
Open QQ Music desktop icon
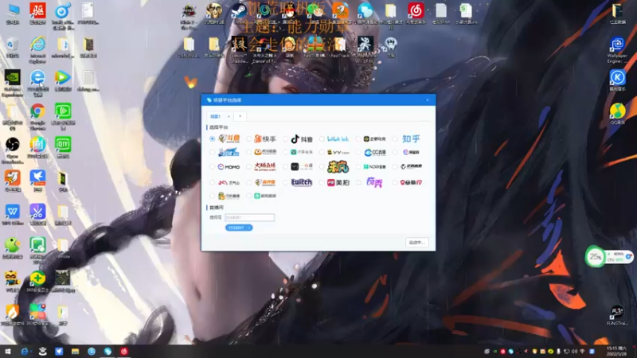coord(617,114)
